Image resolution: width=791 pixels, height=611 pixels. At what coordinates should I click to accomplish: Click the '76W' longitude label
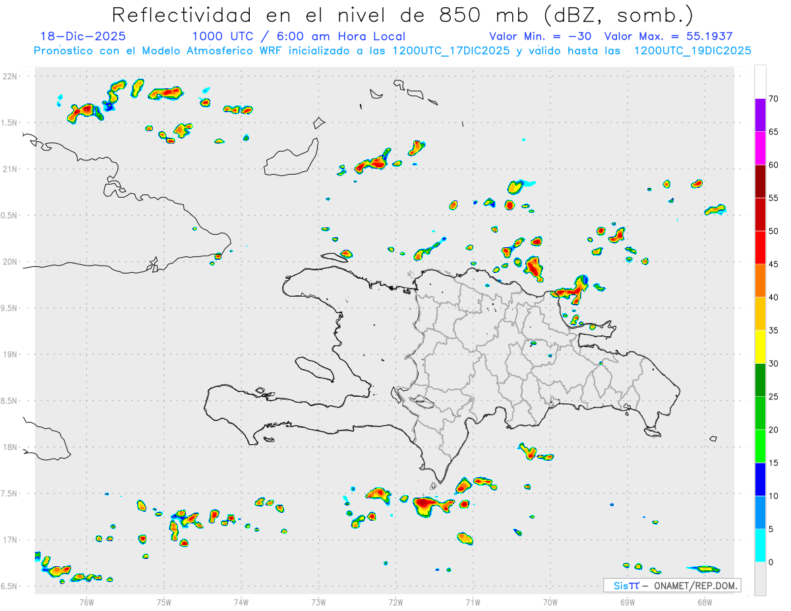(x=86, y=602)
